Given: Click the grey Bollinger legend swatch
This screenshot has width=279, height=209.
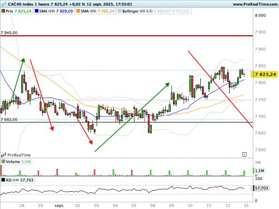Looking at the screenshot, I should click(x=119, y=11).
